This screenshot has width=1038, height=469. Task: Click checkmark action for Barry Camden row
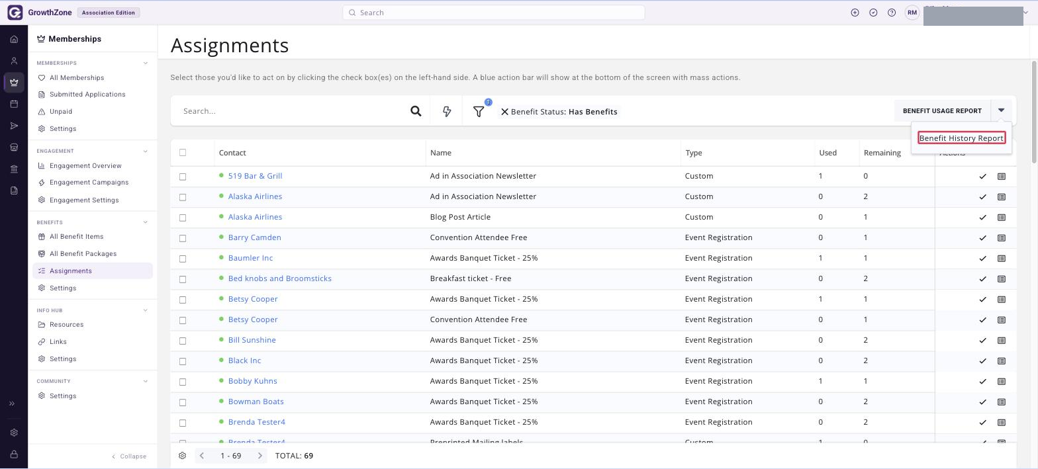click(982, 237)
